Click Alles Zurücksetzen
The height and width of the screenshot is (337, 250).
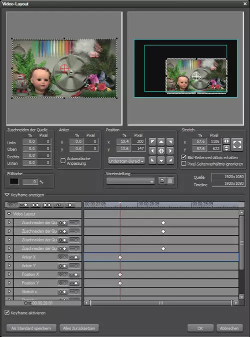[79, 328]
